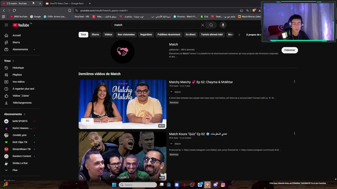Open browser apps grid in bookmarks bar
337x189 pixels.
click(x=3, y=17)
